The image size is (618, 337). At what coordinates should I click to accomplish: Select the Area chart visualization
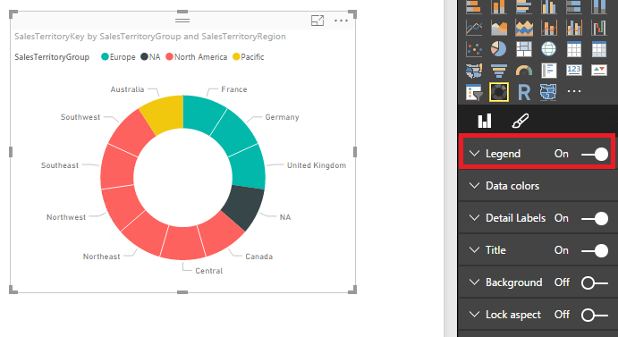499,28
